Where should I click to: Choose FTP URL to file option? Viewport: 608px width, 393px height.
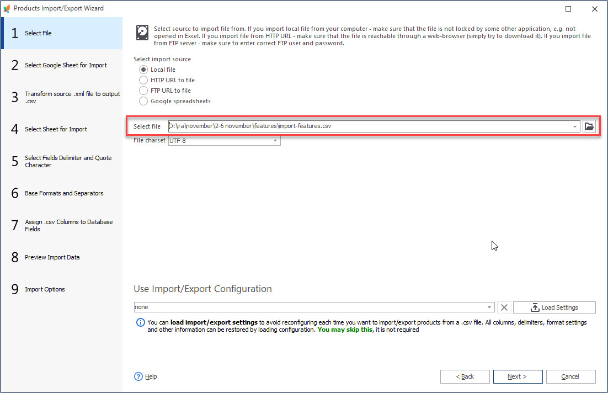click(x=143, y=91)
